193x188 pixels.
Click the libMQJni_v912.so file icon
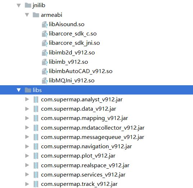tap(45, 81)
